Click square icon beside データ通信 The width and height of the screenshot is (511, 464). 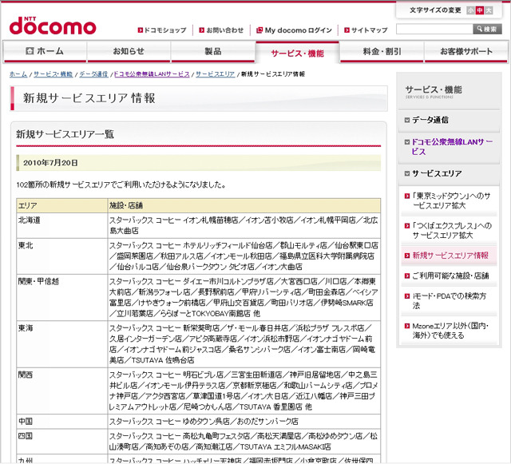(406, 120)
